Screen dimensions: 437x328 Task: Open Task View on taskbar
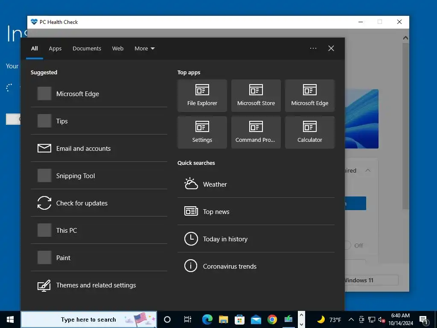point(188,319)
